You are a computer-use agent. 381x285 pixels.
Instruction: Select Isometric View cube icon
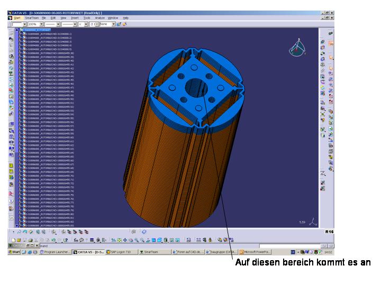coord(159,240)
